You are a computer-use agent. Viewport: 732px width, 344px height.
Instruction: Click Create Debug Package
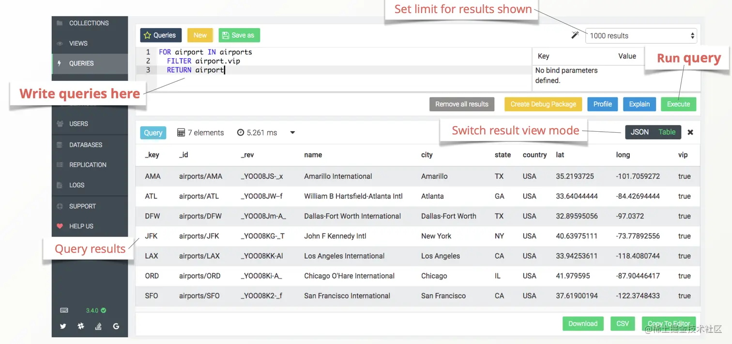(x=543, y=104)
